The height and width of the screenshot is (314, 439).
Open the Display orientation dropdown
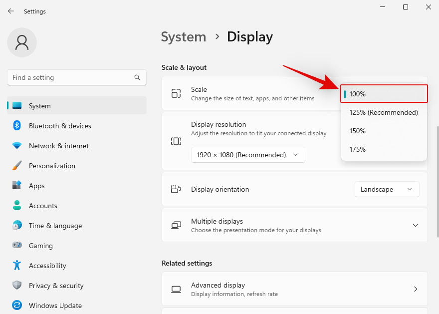(x=387, y=189)
